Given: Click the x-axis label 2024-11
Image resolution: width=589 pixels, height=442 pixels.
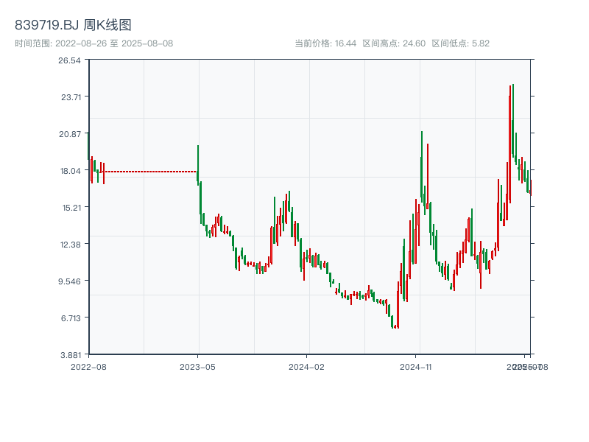Looking at the screenshot, I should [415, 367].
